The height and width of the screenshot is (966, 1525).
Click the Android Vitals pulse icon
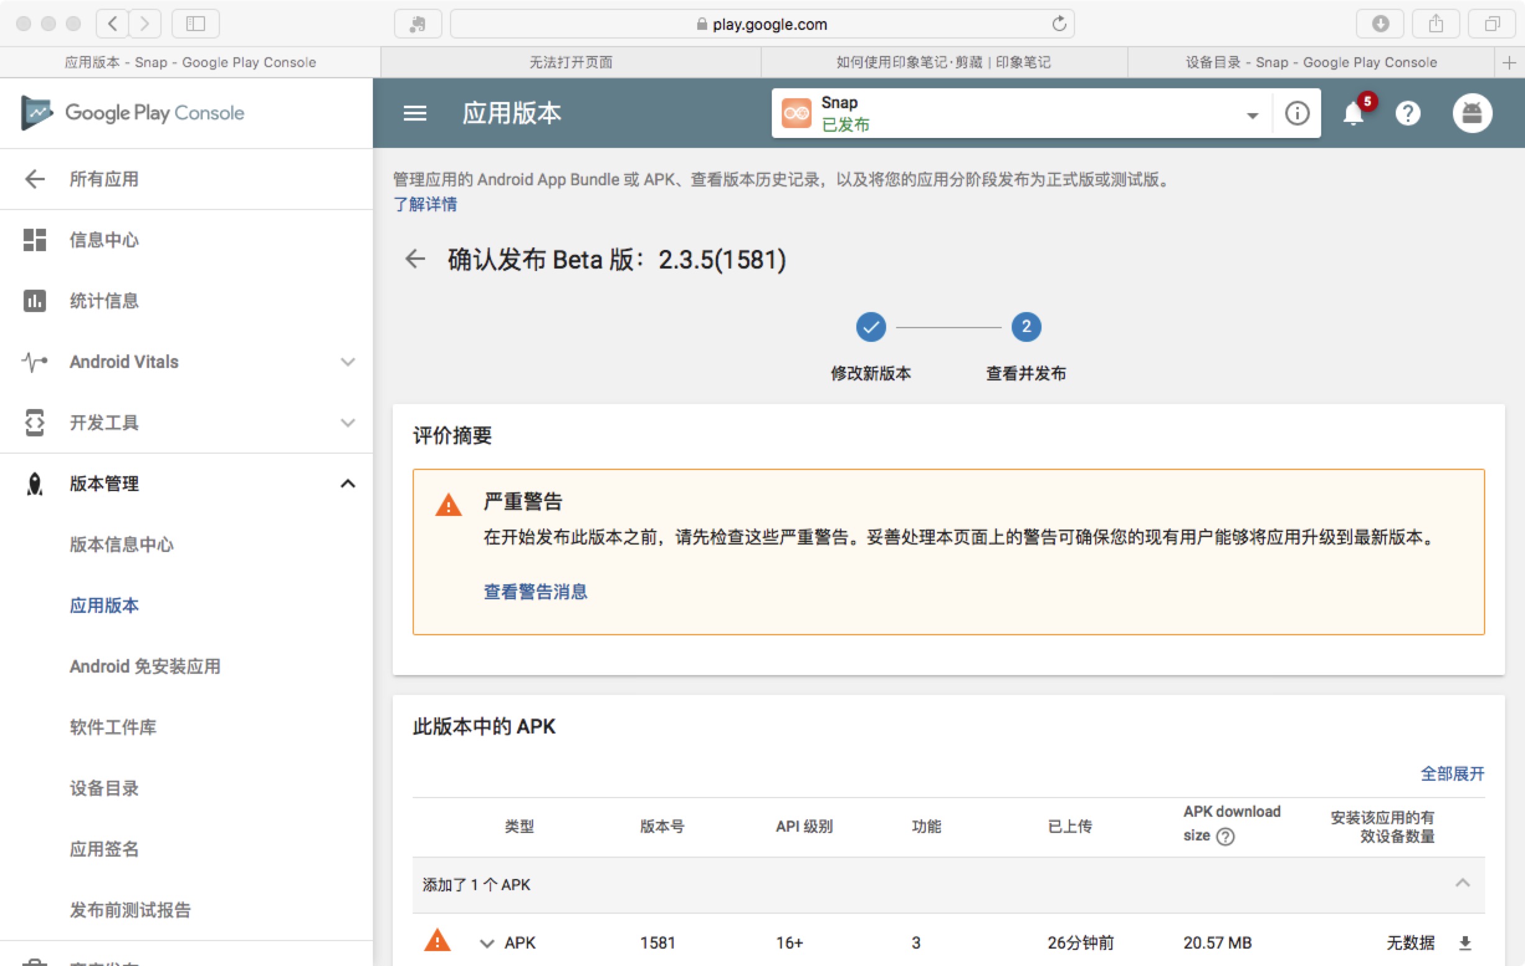(x=35, y=362)
